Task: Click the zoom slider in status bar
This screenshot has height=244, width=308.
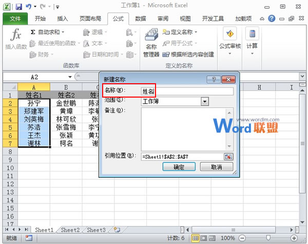Action: pyautogui.click(x=267, y=239)
